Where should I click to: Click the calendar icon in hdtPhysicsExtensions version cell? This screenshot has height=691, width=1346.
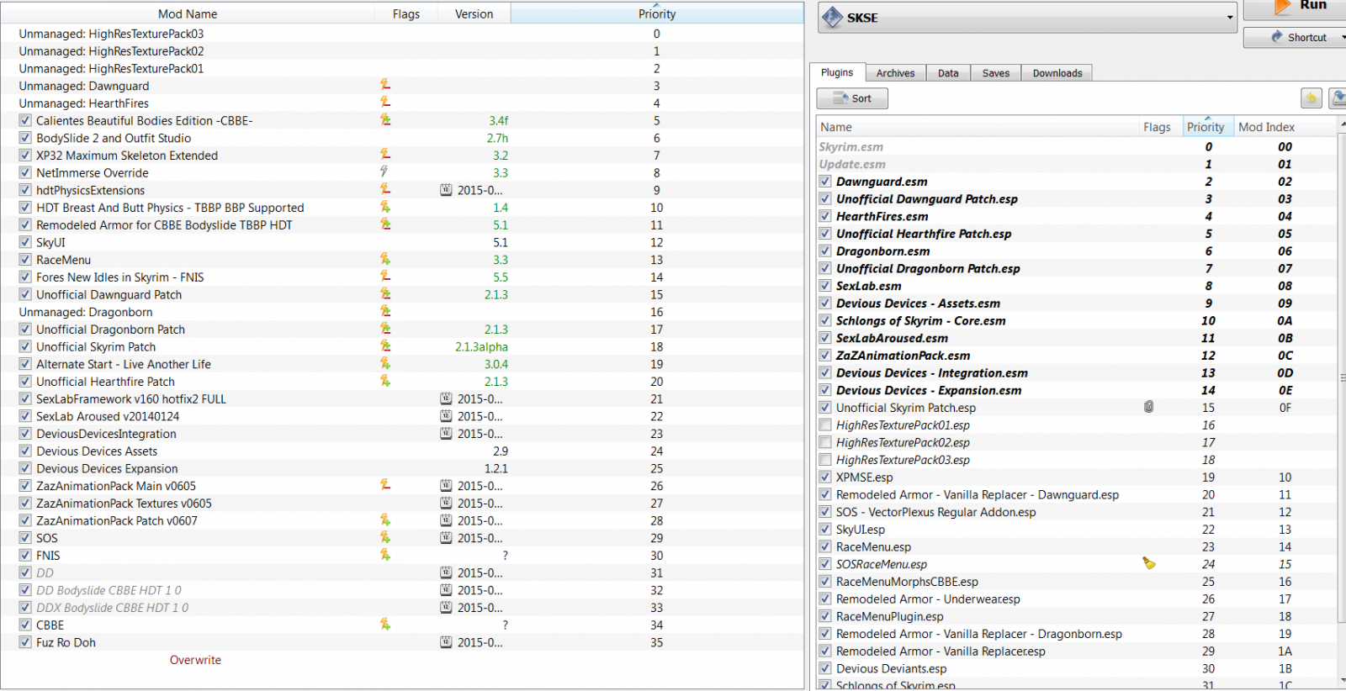pyautogui.click(x=446, y=190)
